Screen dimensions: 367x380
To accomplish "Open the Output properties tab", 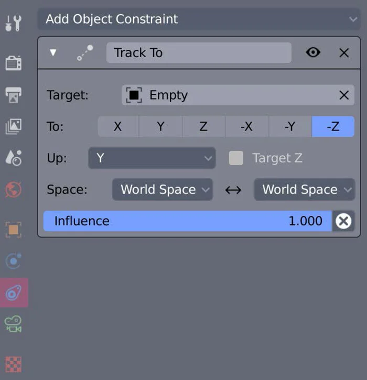I will (13, 95).
